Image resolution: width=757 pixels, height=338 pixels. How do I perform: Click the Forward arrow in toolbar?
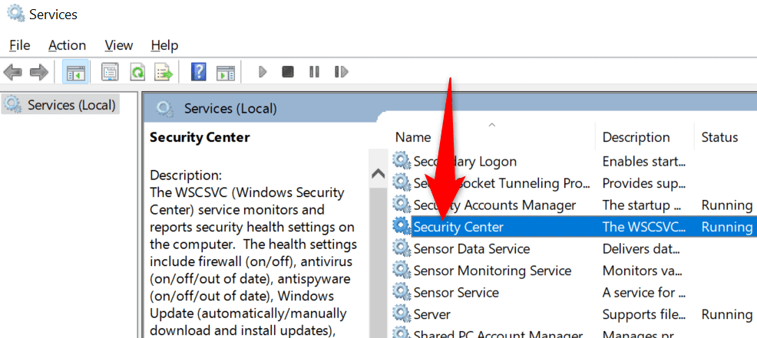coord(38,72)
